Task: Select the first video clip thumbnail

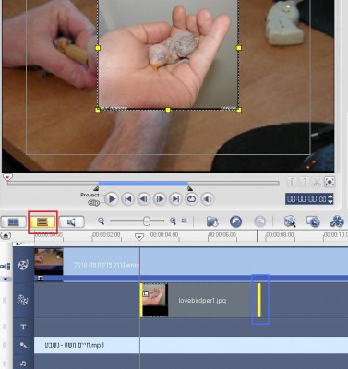Action: pyautogui.click(x=49, y=262)
